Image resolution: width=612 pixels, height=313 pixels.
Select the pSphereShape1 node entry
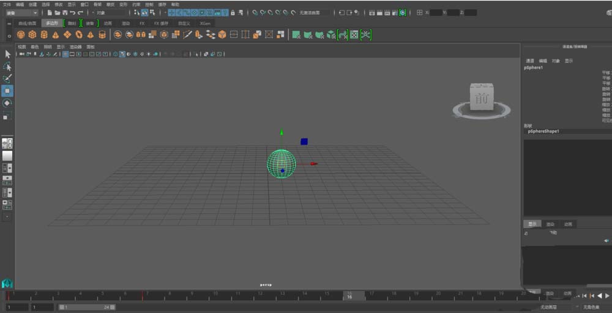tap(543, 131)
